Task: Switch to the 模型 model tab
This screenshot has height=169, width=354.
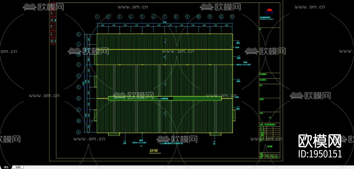Action: (6, 167)
